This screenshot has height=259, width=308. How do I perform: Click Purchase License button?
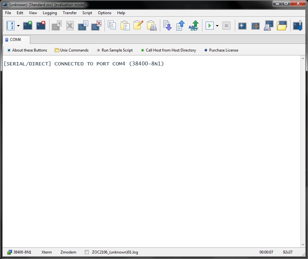221,50
